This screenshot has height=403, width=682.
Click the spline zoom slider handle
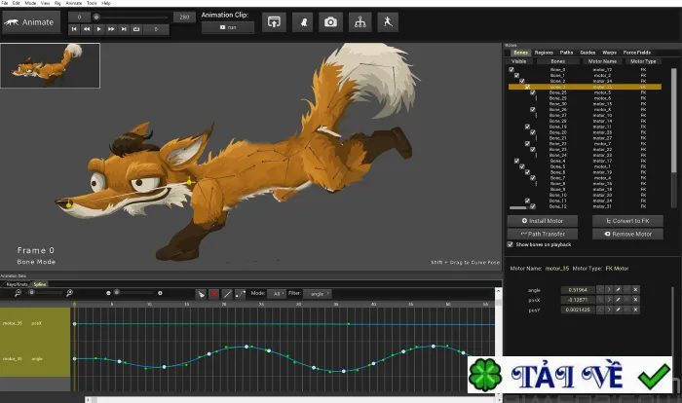(x=31, y=293)
